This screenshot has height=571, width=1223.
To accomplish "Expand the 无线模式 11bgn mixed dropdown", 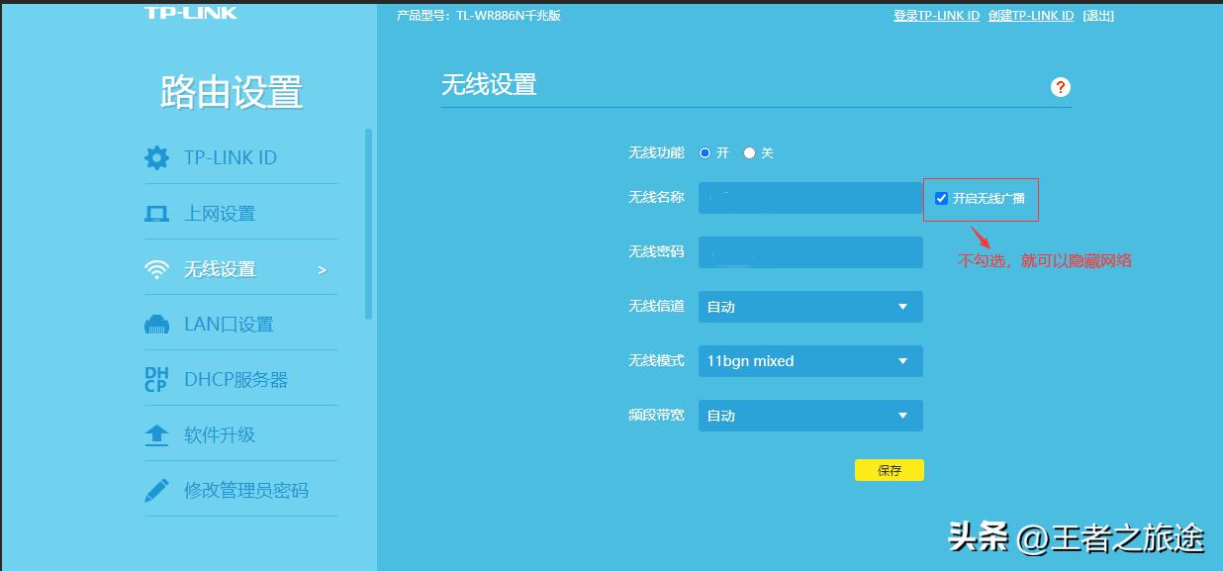I will point(810,360).
